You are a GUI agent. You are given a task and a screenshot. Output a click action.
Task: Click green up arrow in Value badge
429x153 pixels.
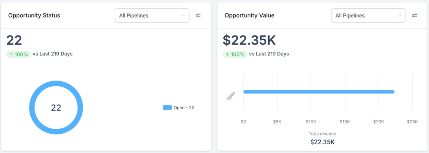point(227,54)
